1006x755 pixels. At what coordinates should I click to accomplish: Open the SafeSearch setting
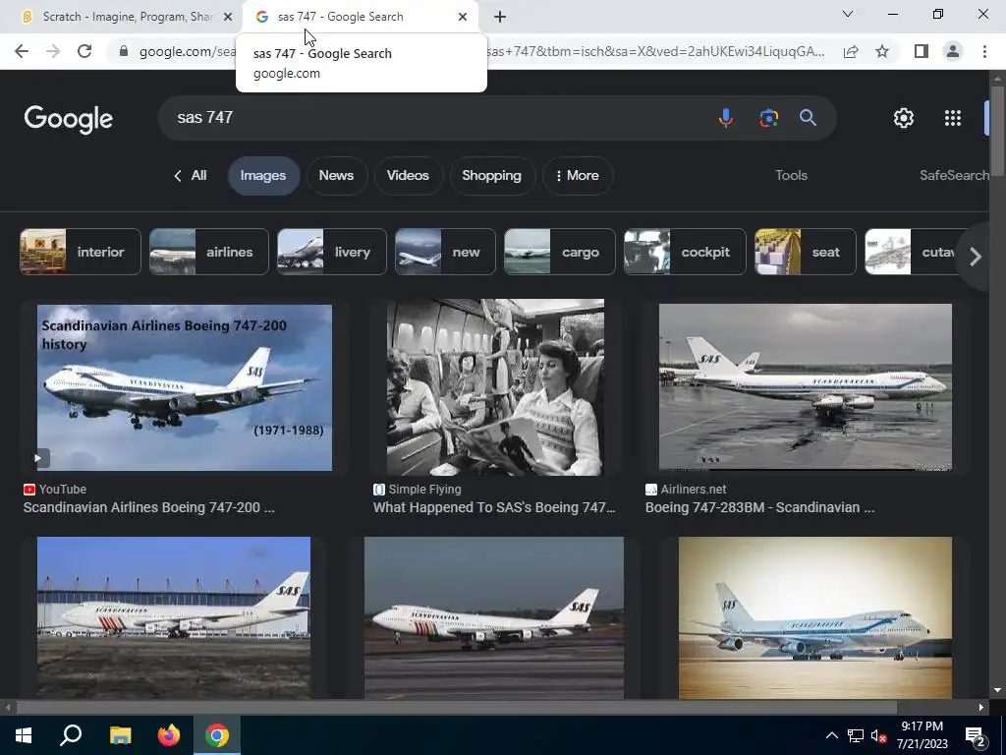click(954, 175)
